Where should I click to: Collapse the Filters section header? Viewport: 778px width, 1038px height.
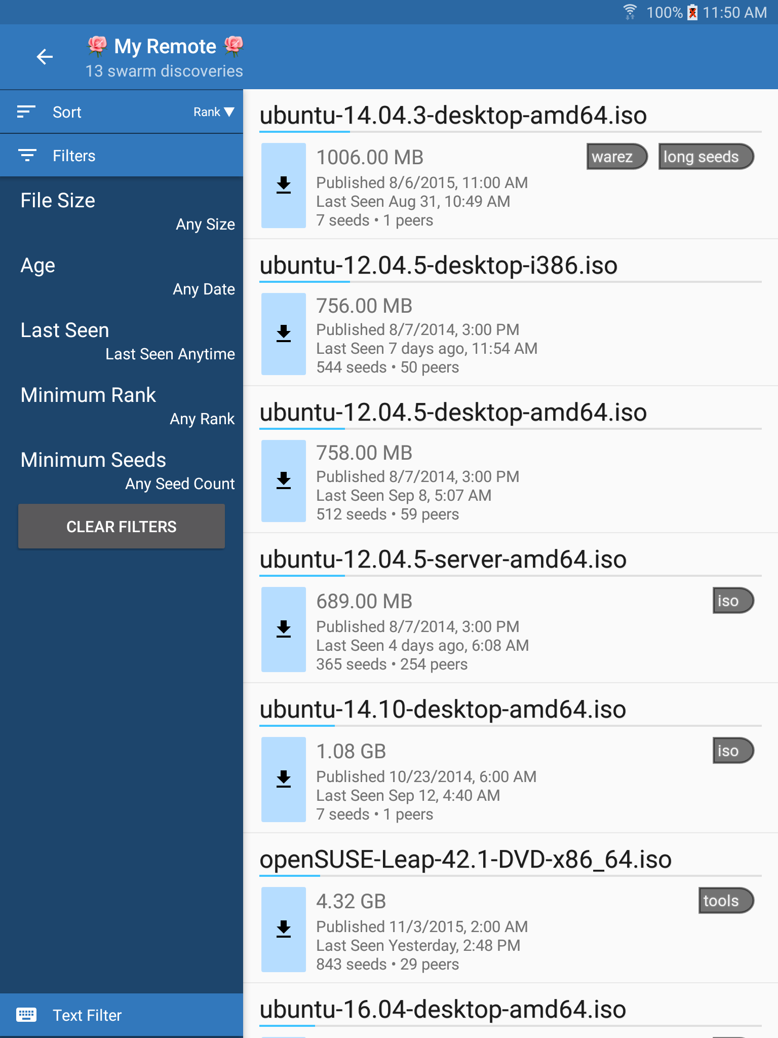click(x=122, y=155)
